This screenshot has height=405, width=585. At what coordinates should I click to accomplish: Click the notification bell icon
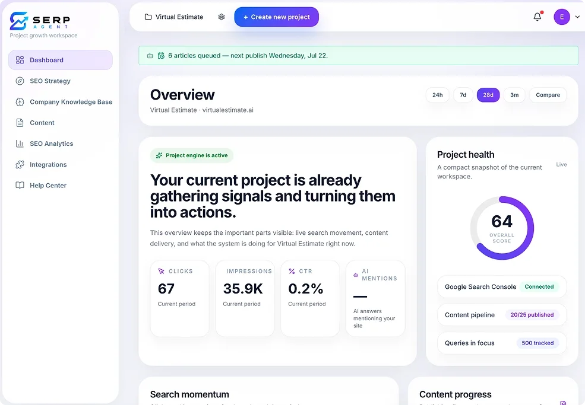pos(537,17)
